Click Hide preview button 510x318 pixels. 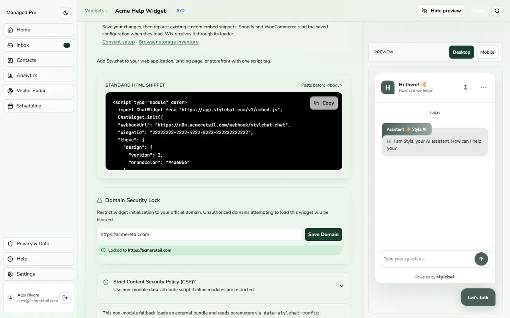click(441, 11)
